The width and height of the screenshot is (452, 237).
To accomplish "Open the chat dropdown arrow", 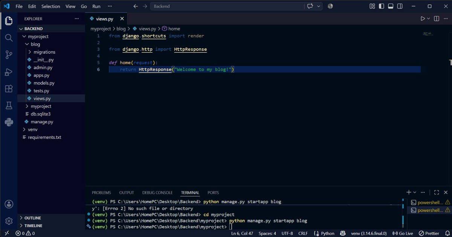I will (x=319, y=6).
